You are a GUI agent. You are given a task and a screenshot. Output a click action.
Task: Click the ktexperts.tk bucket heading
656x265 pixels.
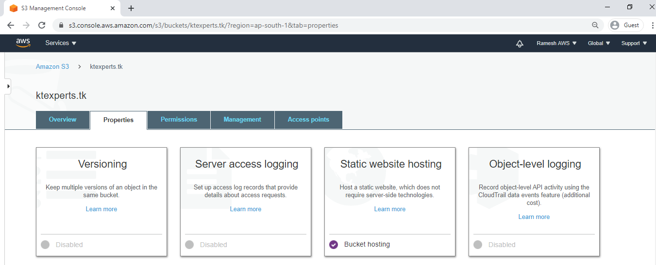coord(61,95)
